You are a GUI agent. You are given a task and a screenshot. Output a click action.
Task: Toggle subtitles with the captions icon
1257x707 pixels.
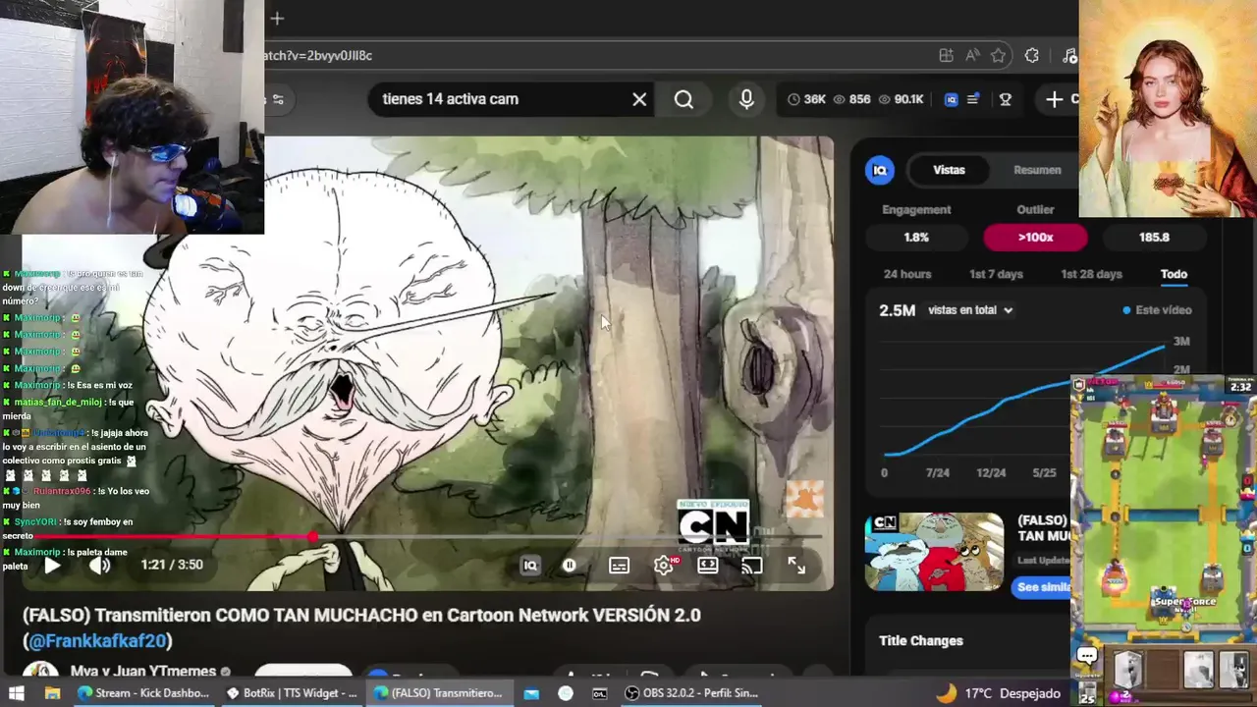619,566
